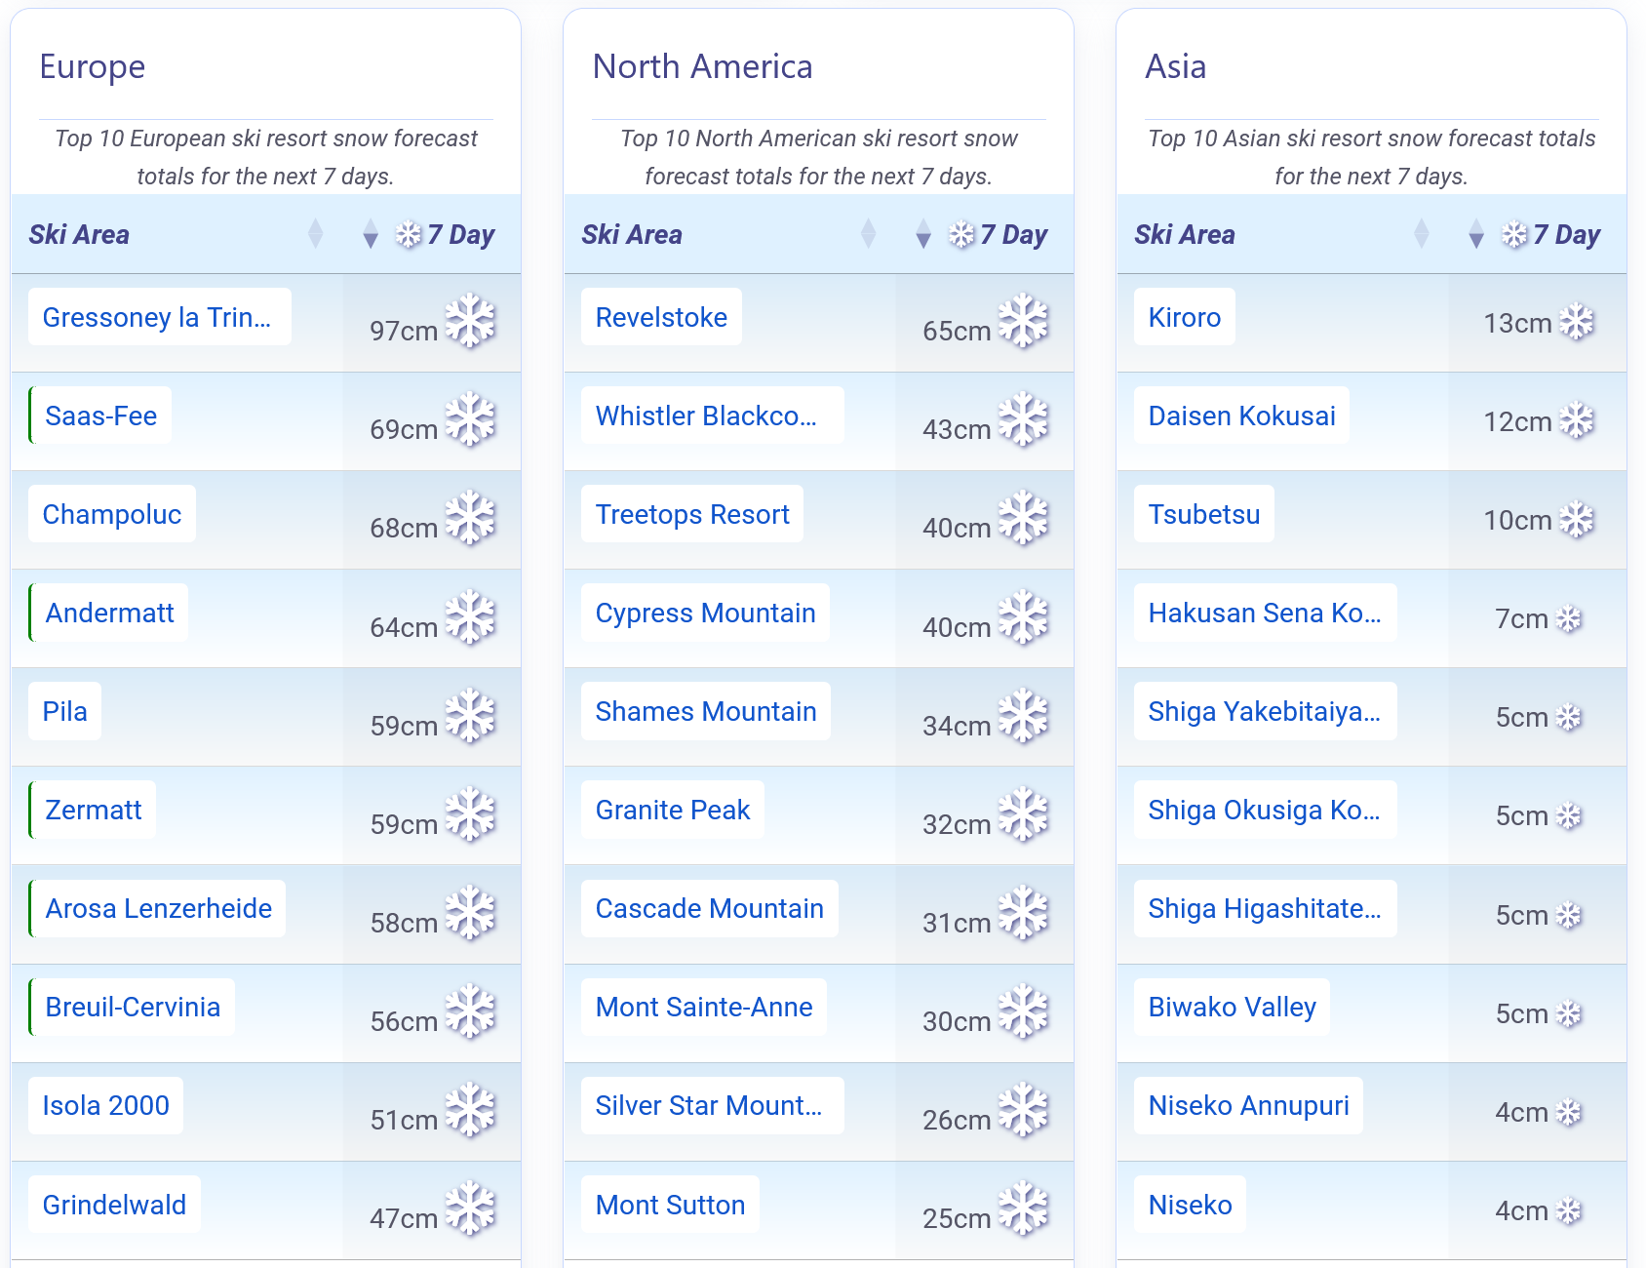Go to the Niseko Annupuri resort page
Image resolution: width=1646 pixels, height=1268 pixels.
1248,1105
